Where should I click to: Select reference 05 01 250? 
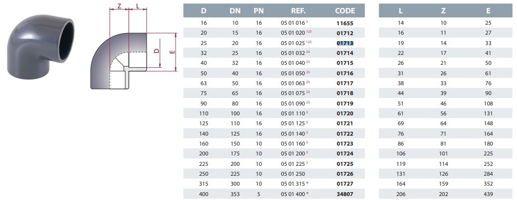(292, 173)
